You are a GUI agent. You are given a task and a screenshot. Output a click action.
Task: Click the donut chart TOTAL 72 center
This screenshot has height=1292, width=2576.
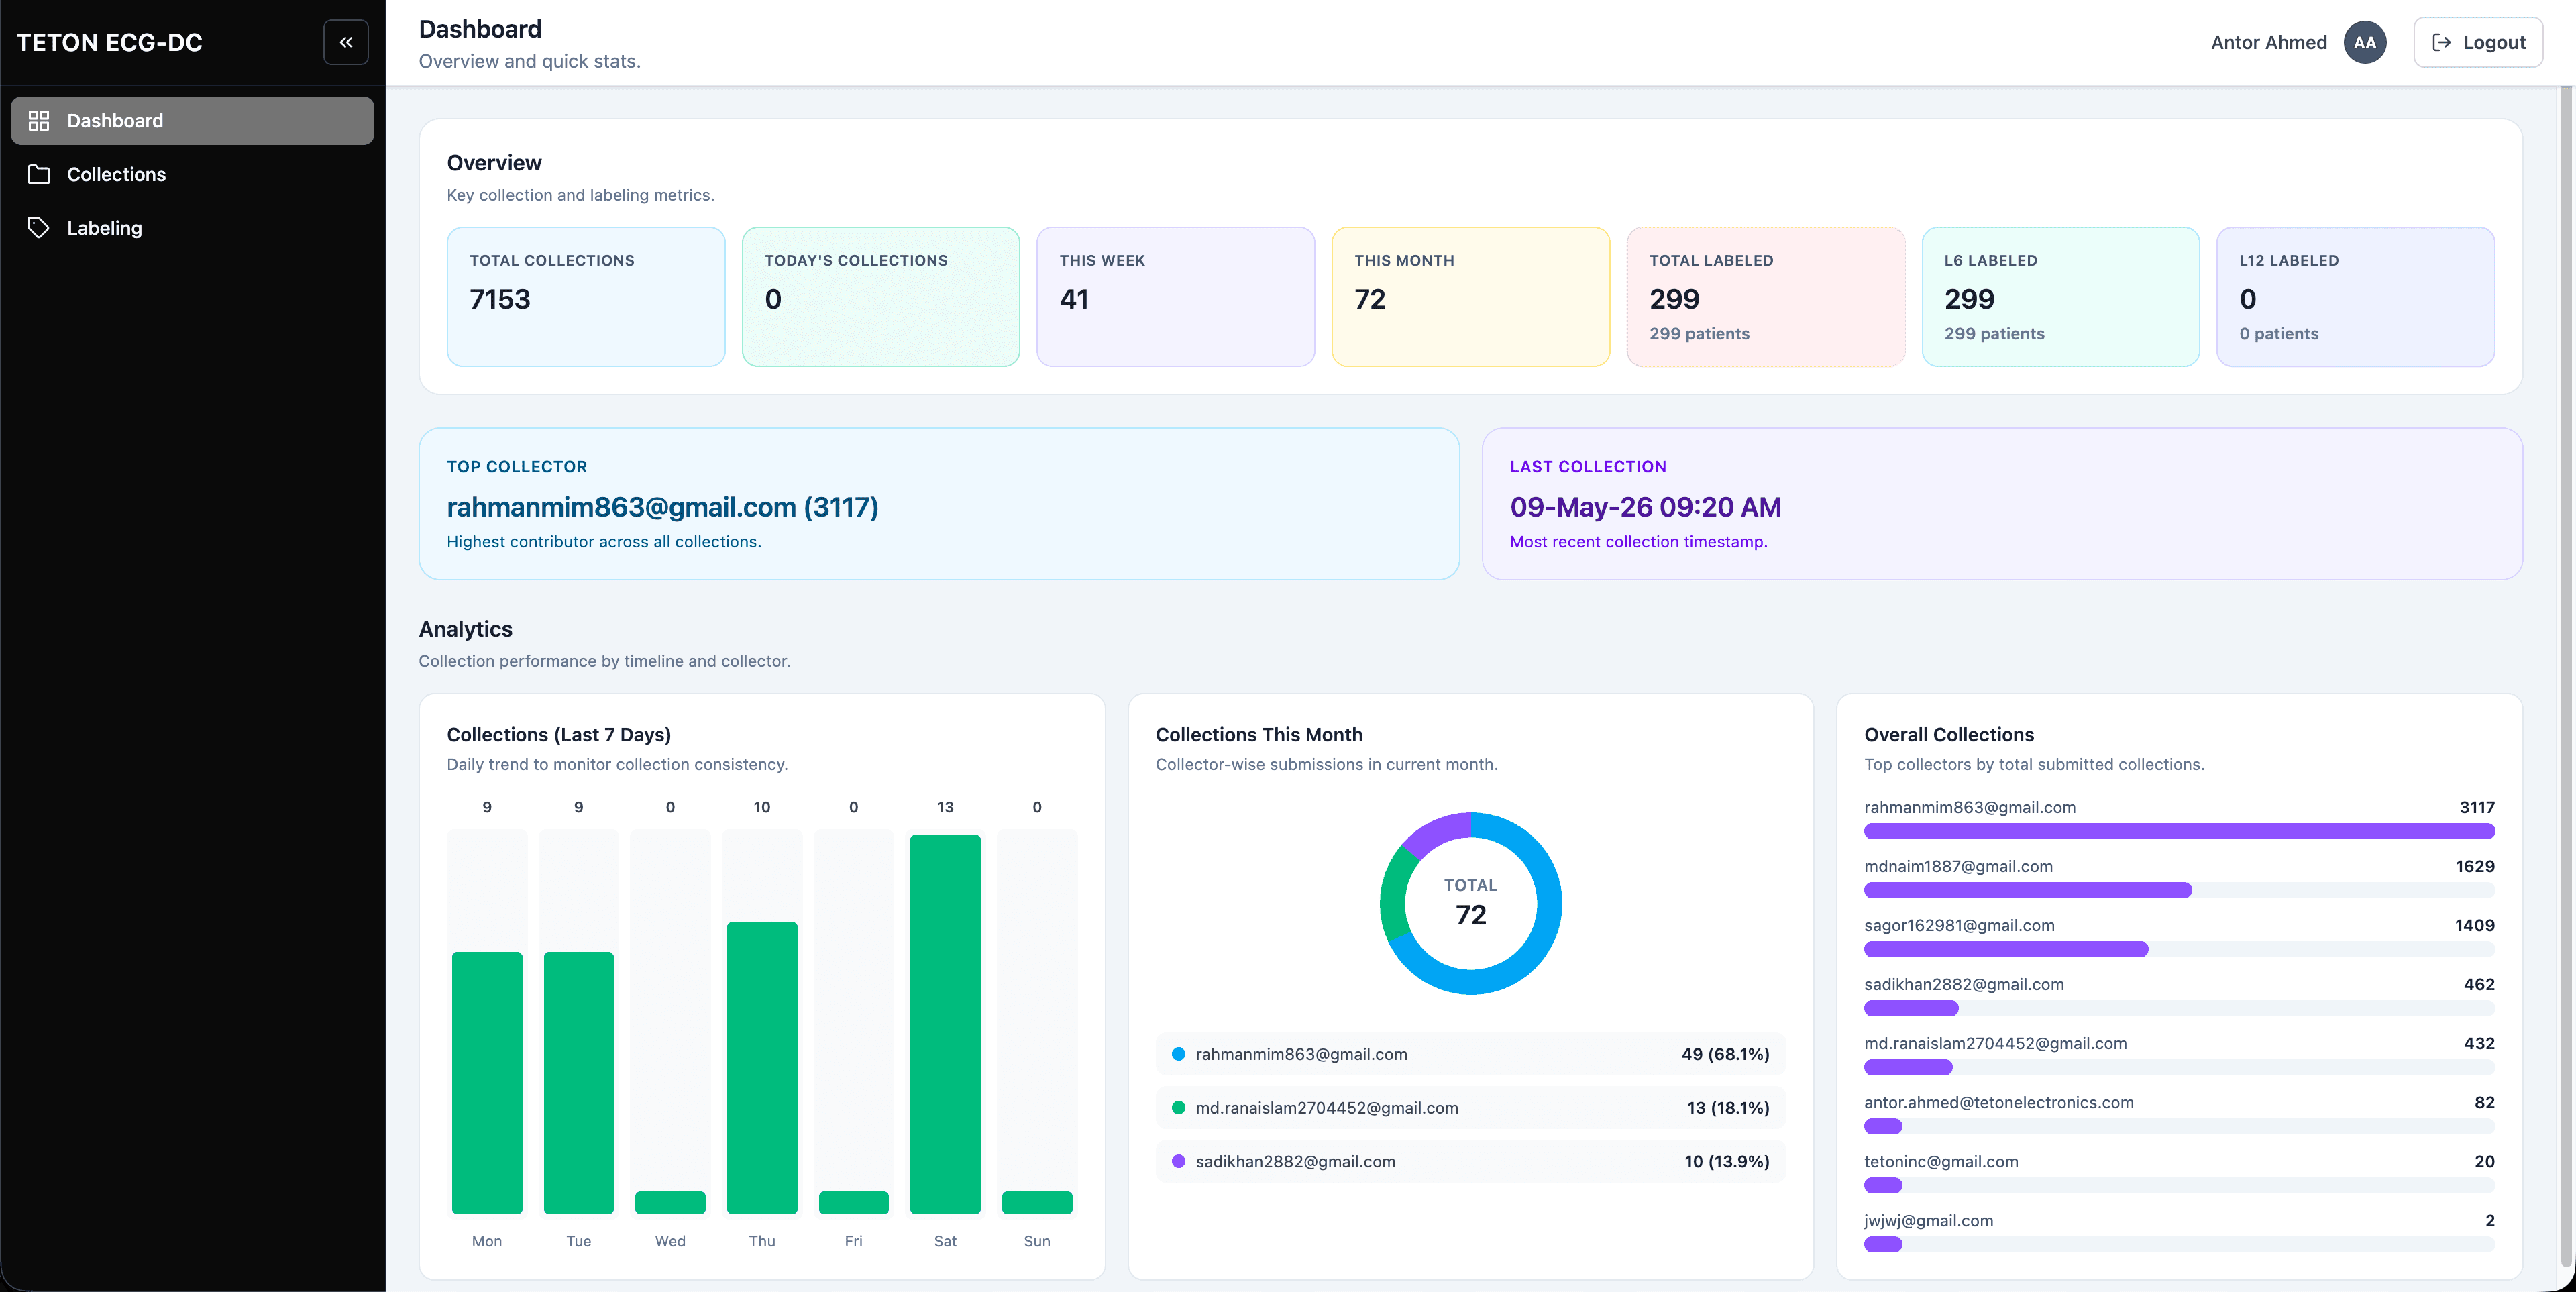pyautogui.click(x=1471, y=903)
